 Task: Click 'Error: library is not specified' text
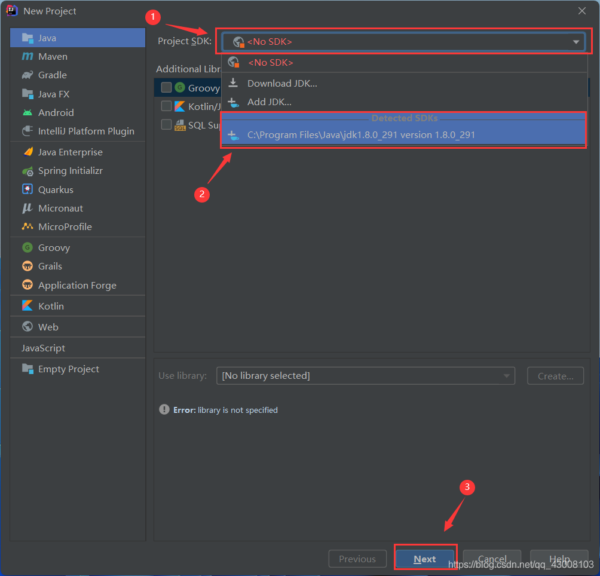tap(225, 410)
